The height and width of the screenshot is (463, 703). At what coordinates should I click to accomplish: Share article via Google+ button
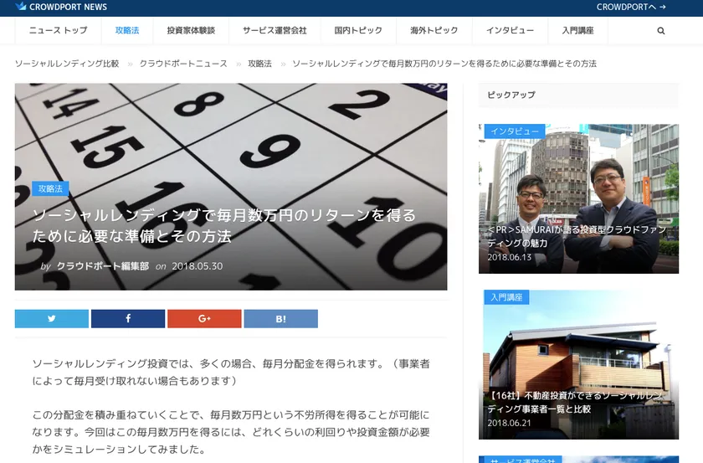point(204,318)
